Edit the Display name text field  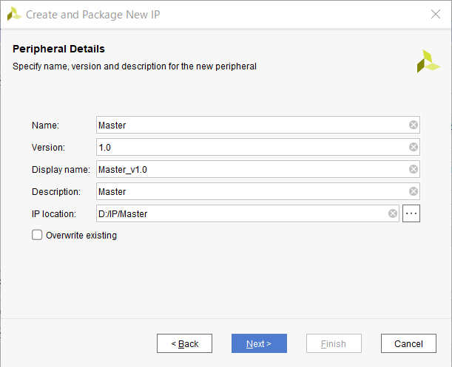tap(252, 169)
